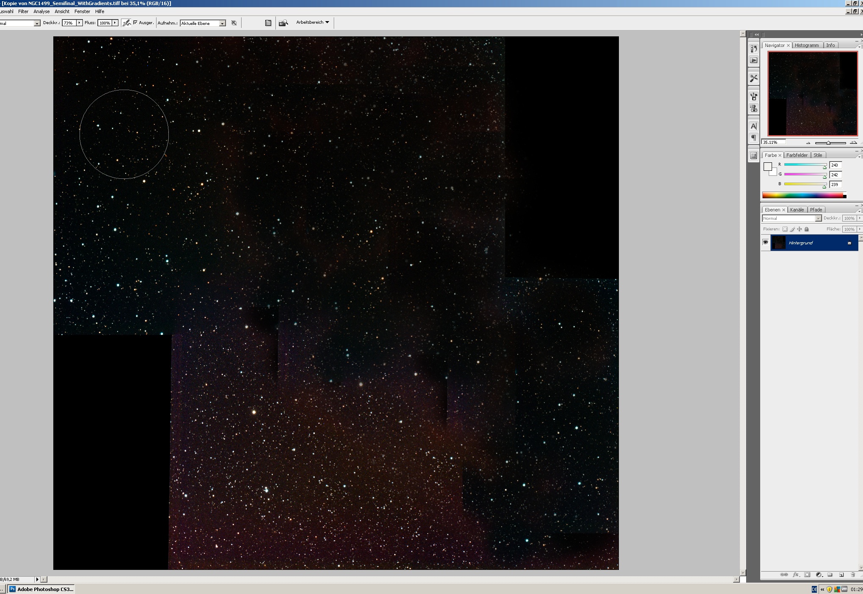Open the Analyse menu
This screenshot has height=594, width=863.
[41, 11]
